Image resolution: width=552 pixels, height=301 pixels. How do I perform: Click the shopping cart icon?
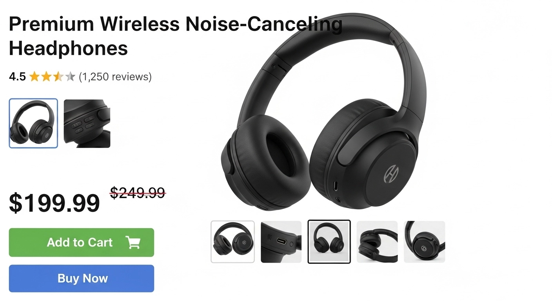[x=133, y=243]
